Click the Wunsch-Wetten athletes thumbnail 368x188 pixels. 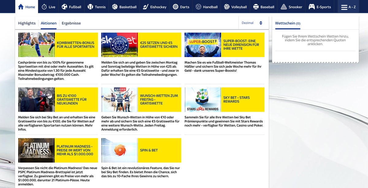(120, 100)
